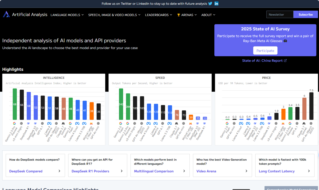Open the State of AI: China Report link

coord(262,61)
